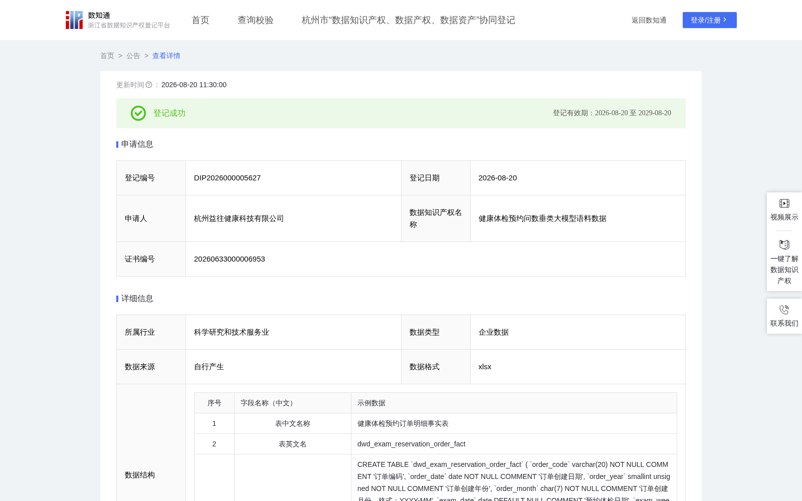This screenshot has height=501, width=802.
Task: Click the green check success icon
Action: [138, 113]
